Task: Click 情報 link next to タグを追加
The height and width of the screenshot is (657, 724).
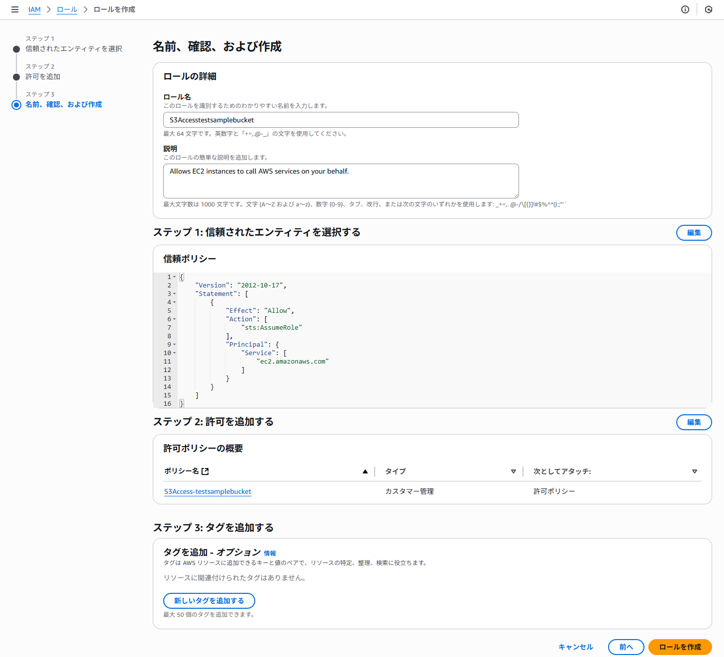Action: click(x=270, y=553)
